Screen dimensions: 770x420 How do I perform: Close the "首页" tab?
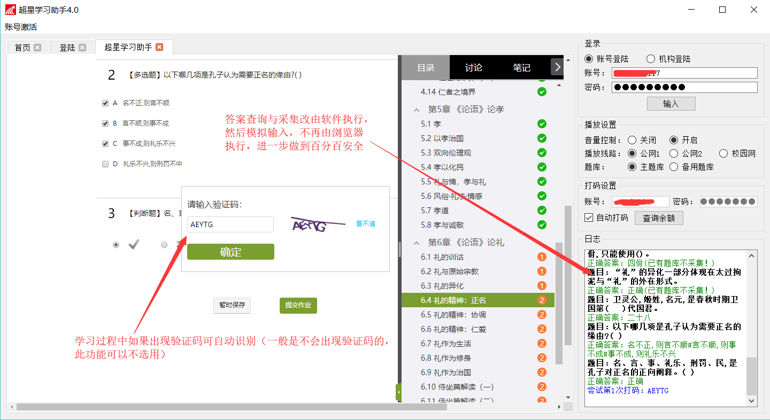(x=38, y=47)
